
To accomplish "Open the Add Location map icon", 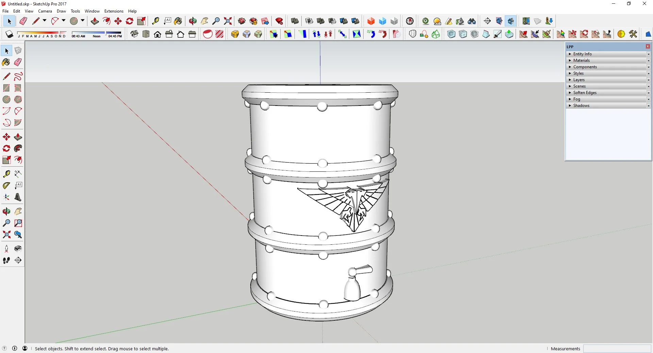I will point(526,21).
